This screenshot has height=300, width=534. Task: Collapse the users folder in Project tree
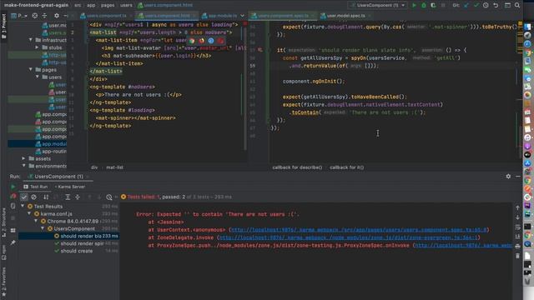pyautogui.click(x=37, y=77)
